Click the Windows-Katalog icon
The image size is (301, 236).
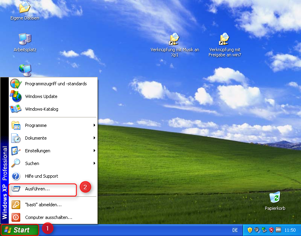click(15, 109)
